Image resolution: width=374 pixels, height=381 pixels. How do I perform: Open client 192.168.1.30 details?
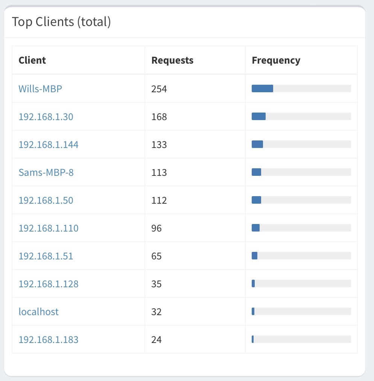(x=46, y=117)
